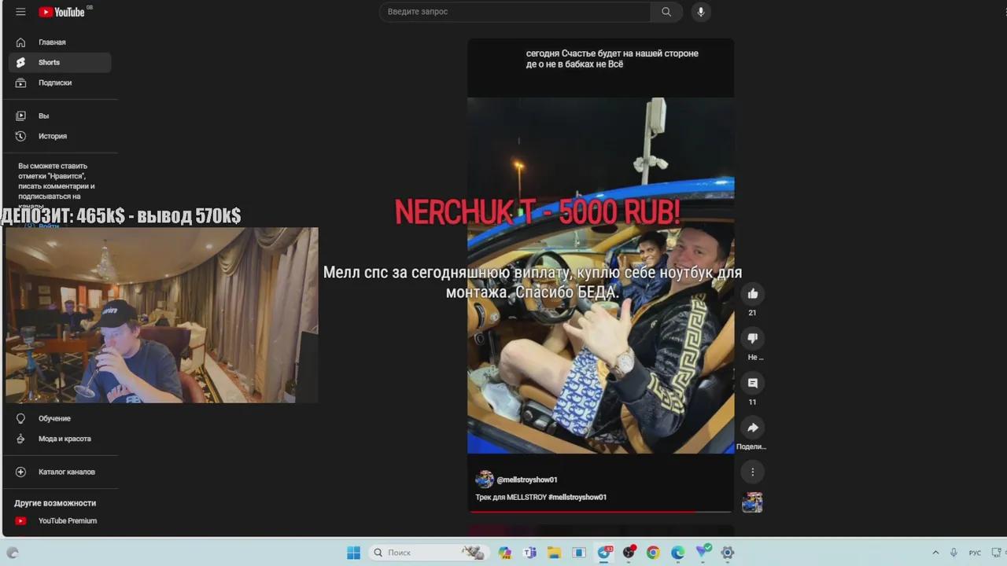Start voice search with the microphone

tap(700, 12)
